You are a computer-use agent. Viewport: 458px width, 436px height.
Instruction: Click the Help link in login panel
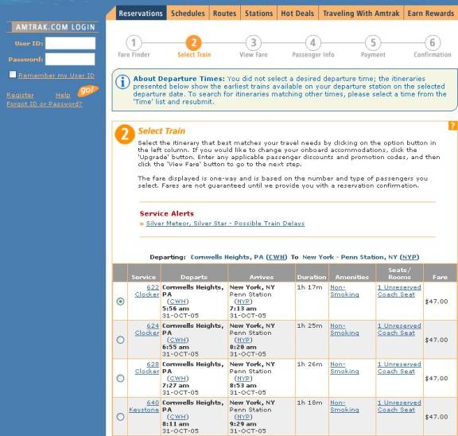(63, 95)
